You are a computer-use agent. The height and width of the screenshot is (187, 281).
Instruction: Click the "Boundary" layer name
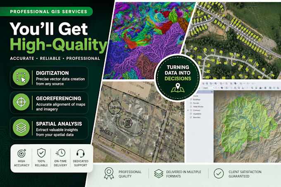(x=197, y=117)
